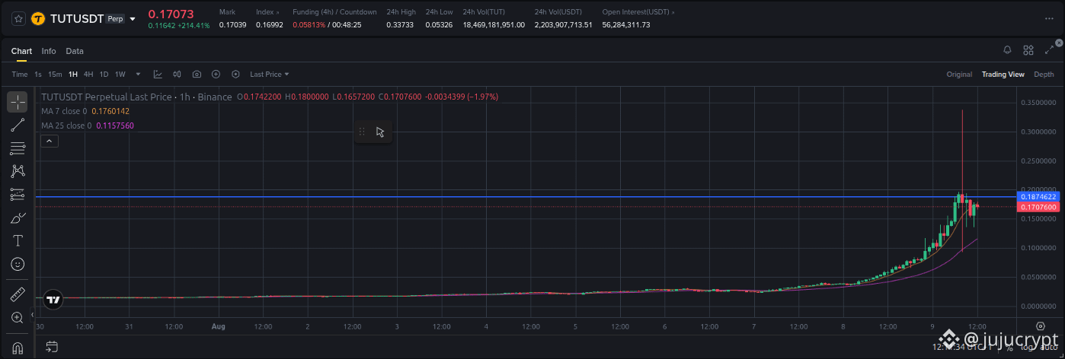
Task: Select the Text annotation tool
Action: (x=18, y=241)
